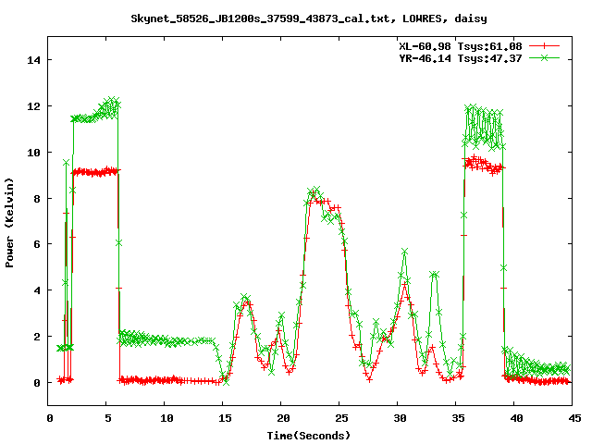Click the Power (Kelvin) axis label
Image resolution: width=592 pixels, height=444 pixels.
[x=9, y=223]
